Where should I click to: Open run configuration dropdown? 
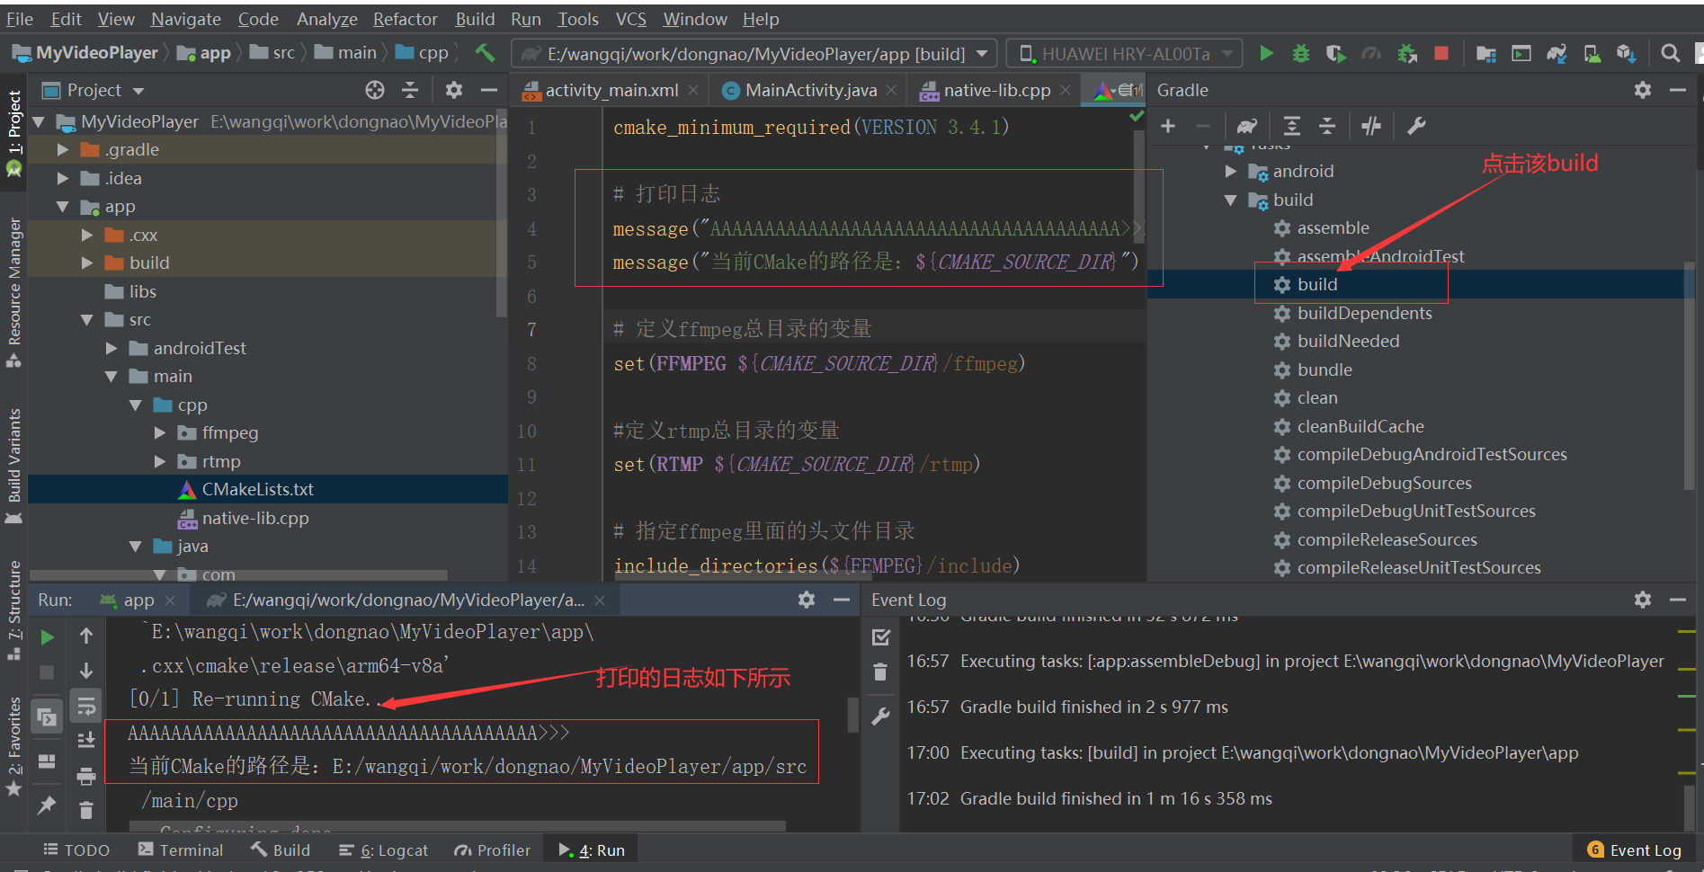click(x=755, y=54)
